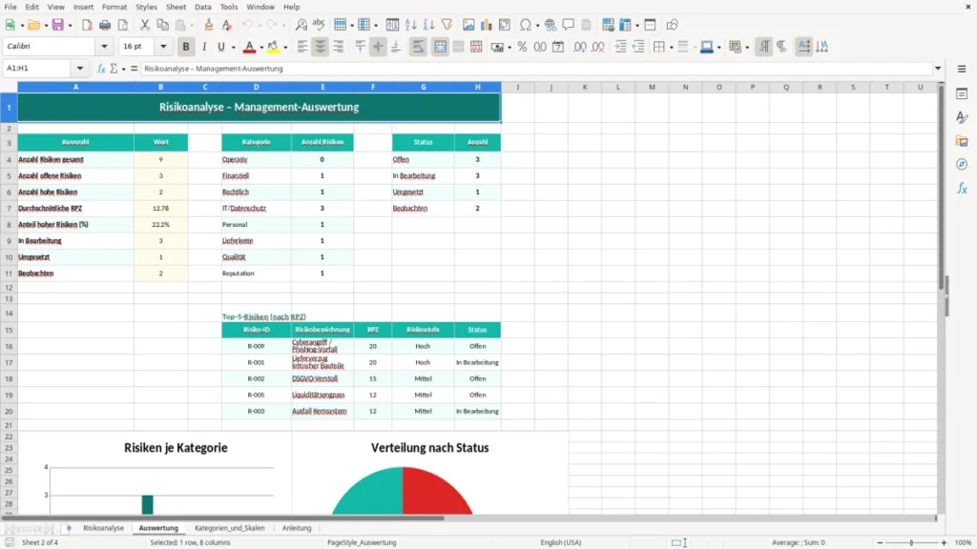The width and height of the screenshot is (977, 549).
Task: Open the font name dropdown
Action: [104, 47]
